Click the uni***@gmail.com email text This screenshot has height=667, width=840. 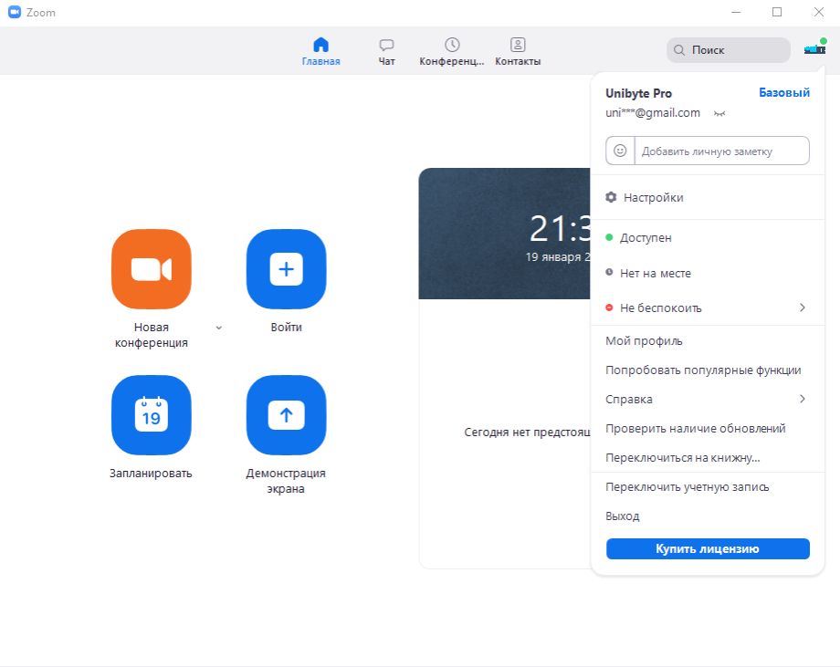point(653,113)
